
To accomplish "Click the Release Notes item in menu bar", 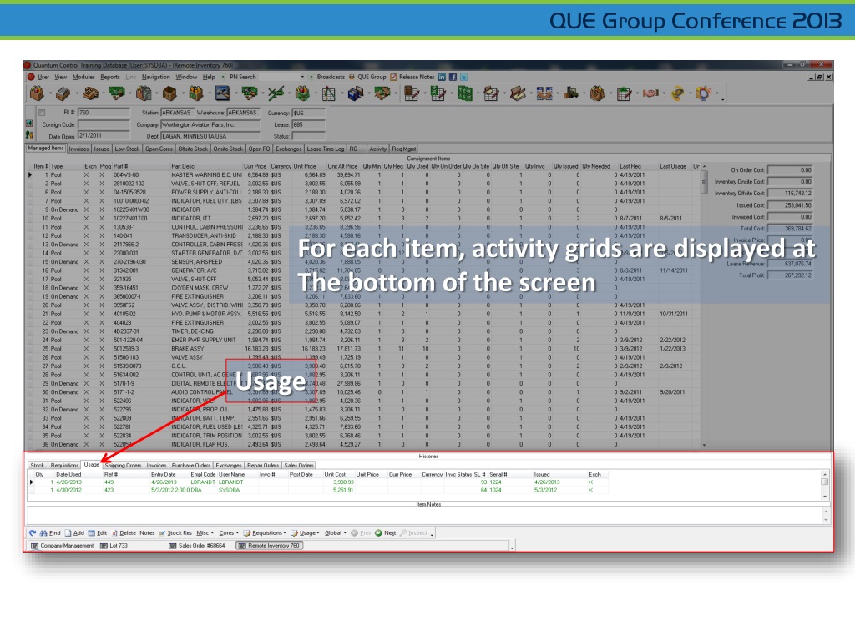I will [x=412, y=77].
